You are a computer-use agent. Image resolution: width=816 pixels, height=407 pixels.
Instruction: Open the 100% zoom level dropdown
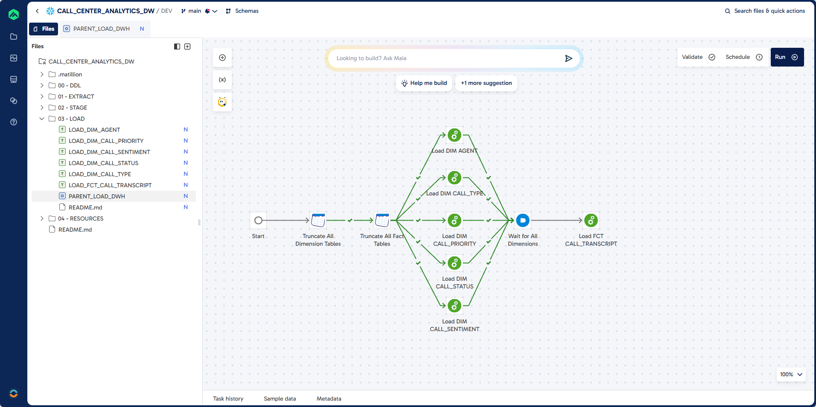pos(791,374)
